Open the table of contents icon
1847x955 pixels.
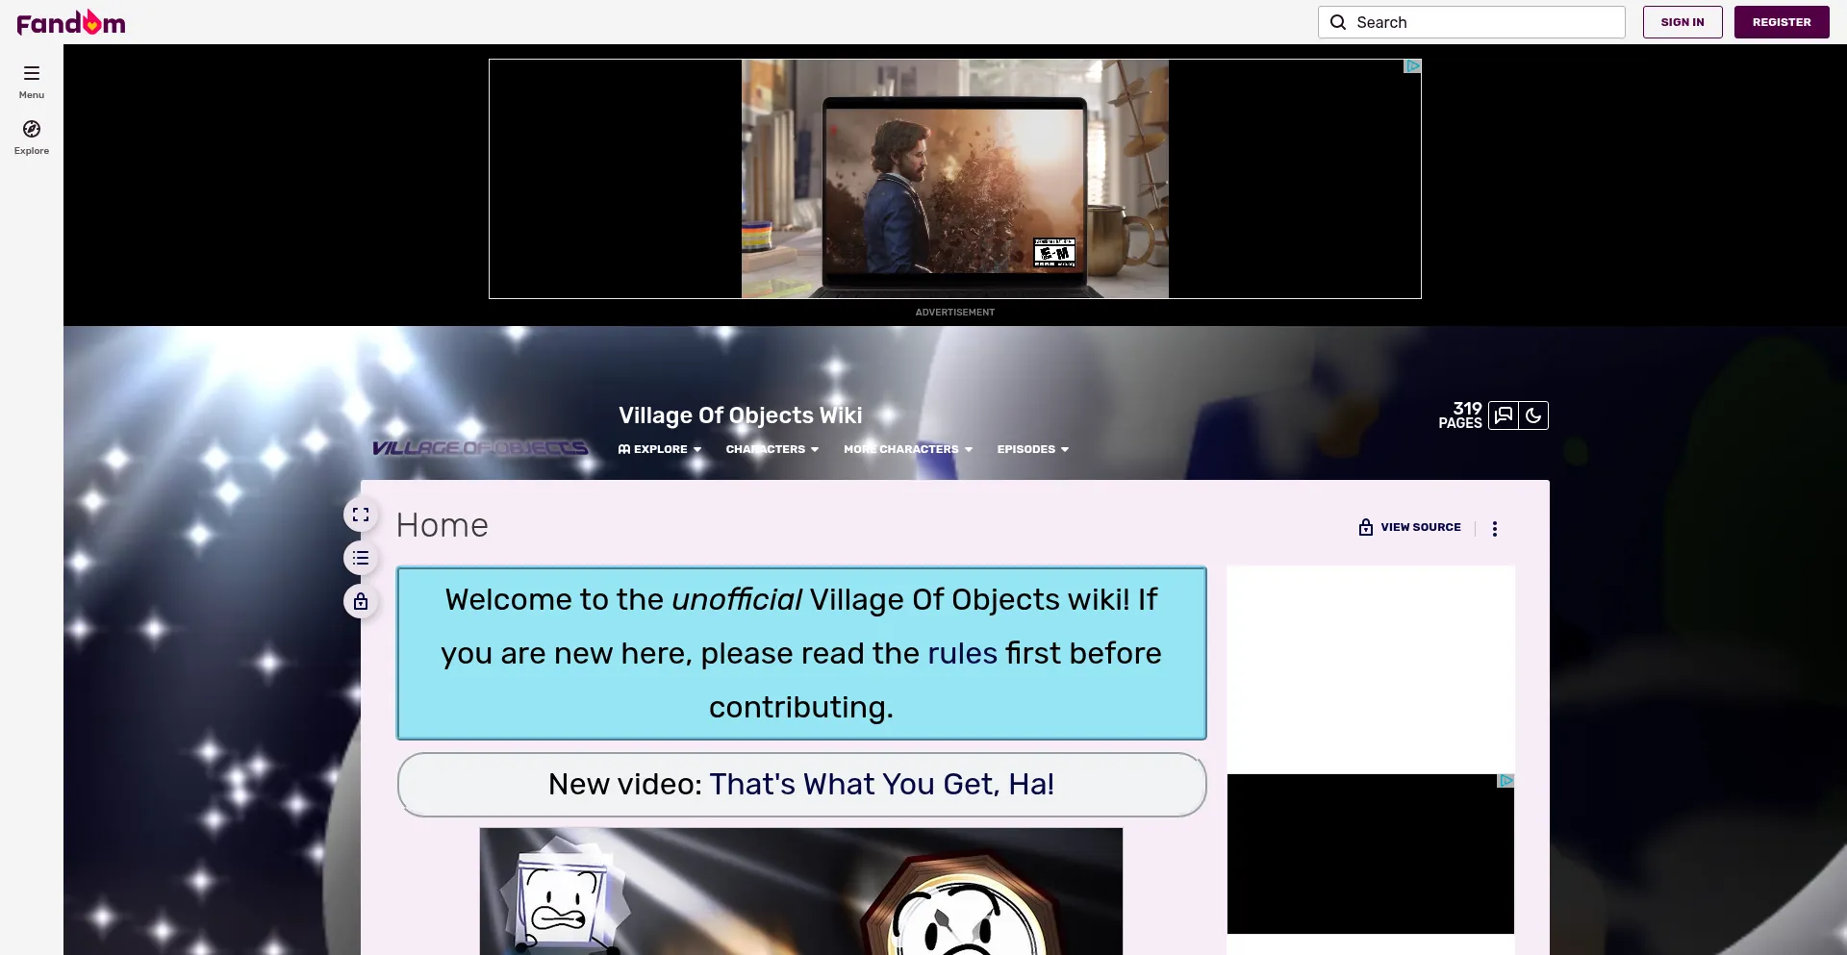pos(361,558)
